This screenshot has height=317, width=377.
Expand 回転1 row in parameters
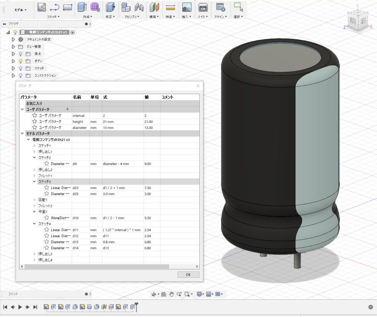coord(34,200)
